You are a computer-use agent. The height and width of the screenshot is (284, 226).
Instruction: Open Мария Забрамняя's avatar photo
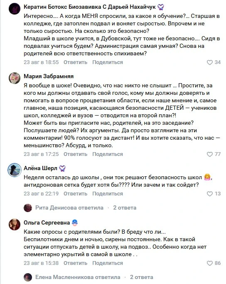15,78
